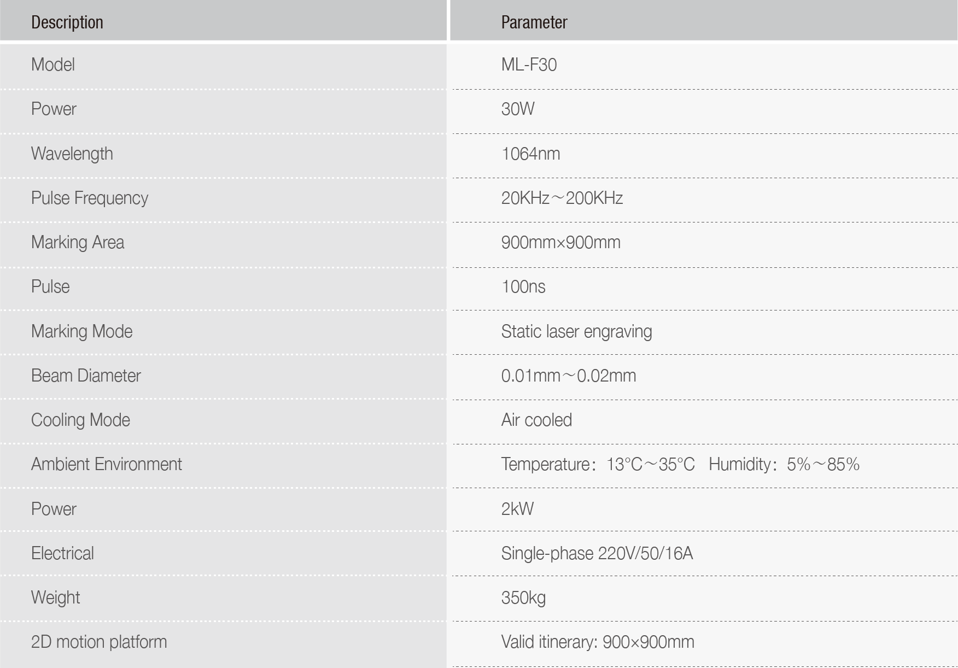Click the Pulse Frequency label

[90, 198]
